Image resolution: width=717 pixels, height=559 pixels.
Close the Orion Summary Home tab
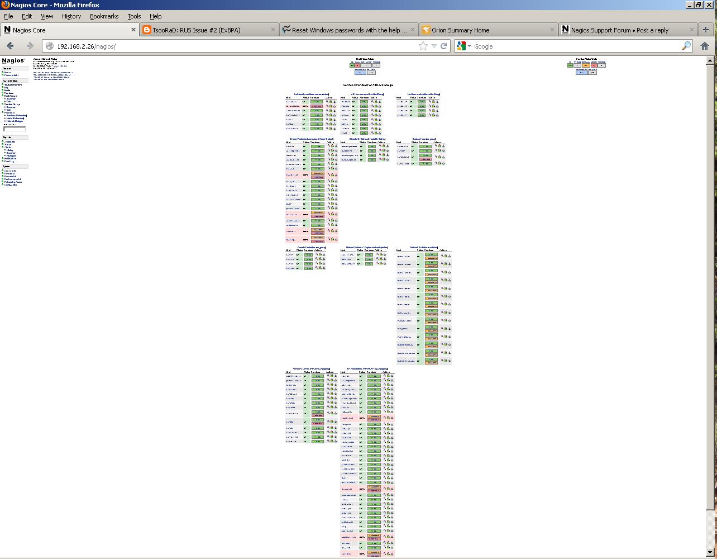[x=552, y=30]
